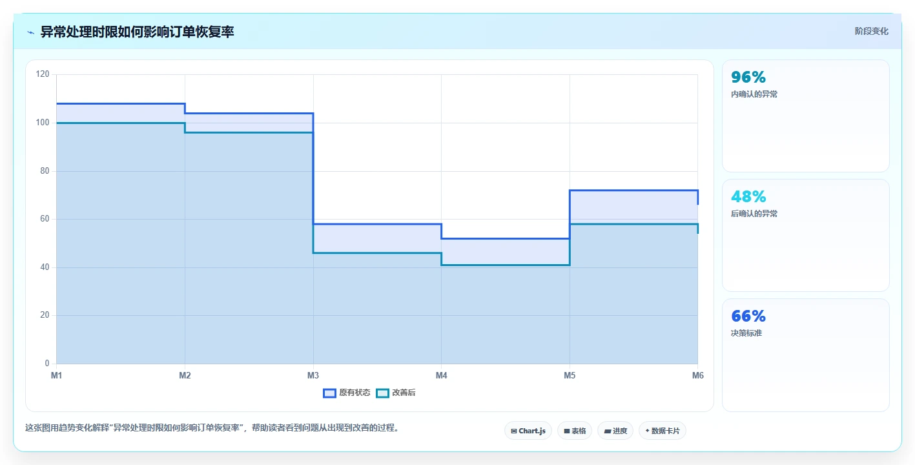Click the chart title 异常处理时限如何影响订单恢复率
915x465 pixels.
pyautogui.click(x=138, y=32)
